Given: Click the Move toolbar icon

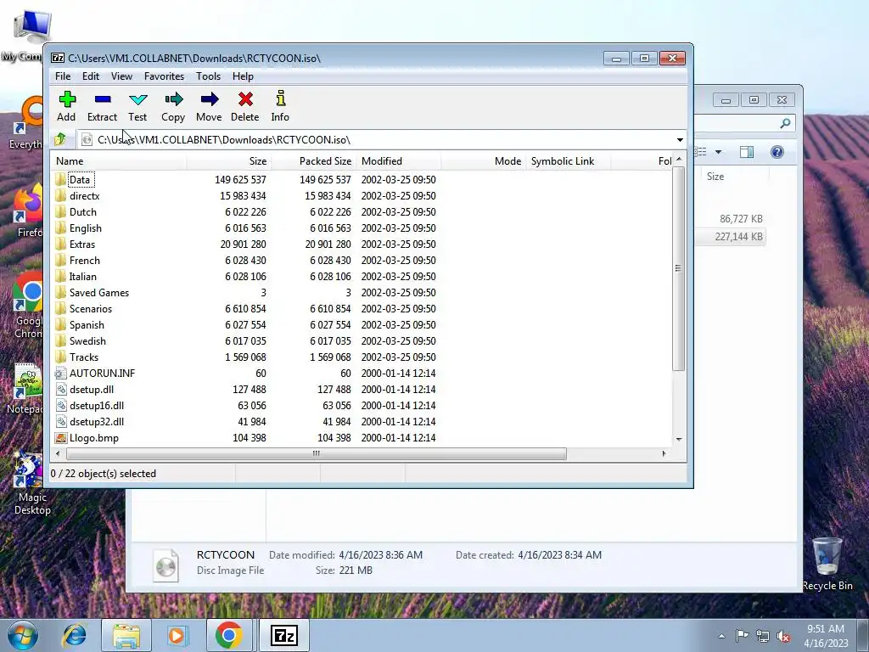Looking at the screenshot, I should tap(209, 100).
